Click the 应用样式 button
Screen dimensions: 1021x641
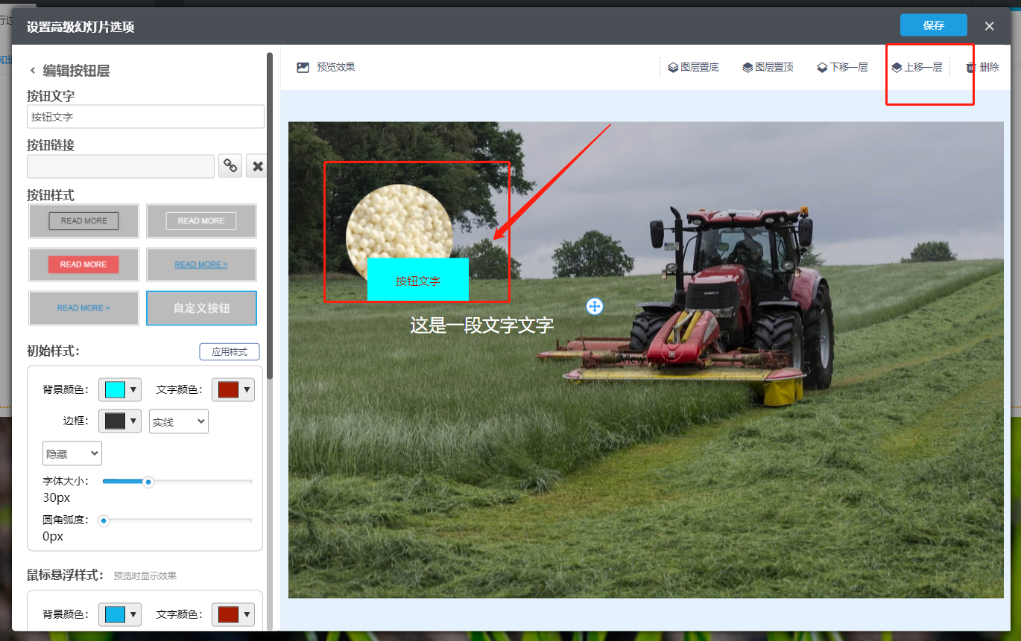(229, 351)
